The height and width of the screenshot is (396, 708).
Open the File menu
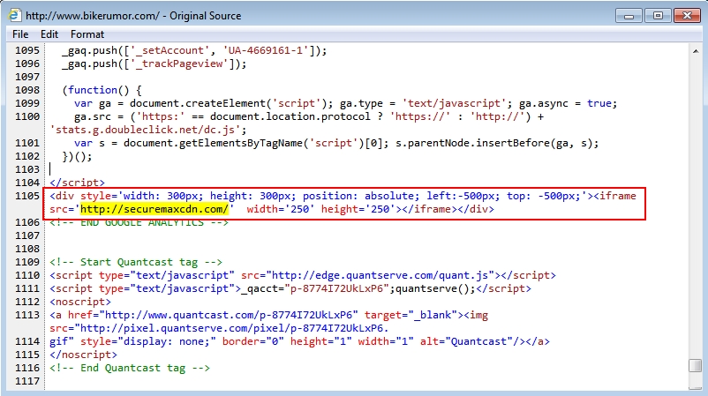click(x=20, y=34)
